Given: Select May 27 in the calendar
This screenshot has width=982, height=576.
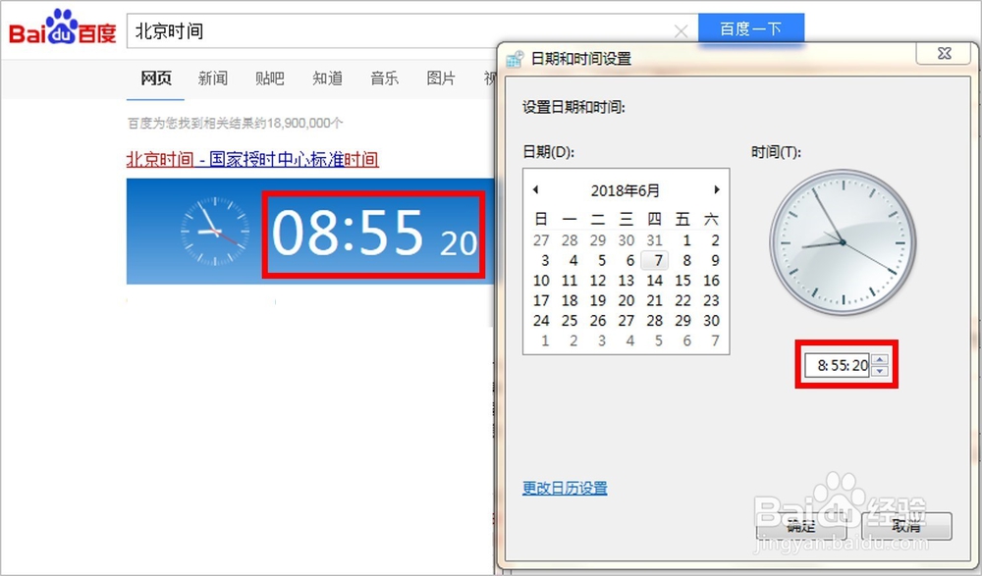Looking at the screenshot, I should tap(541, 240).
